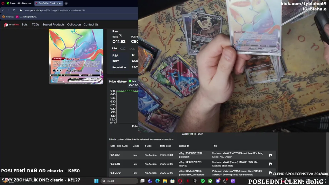Reload the current page
329x185 pixels.
pyautogui.click(x=14, y=10)
